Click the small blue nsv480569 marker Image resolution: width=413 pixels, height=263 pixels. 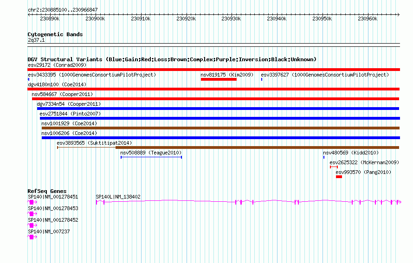click(x=324, y=157)
